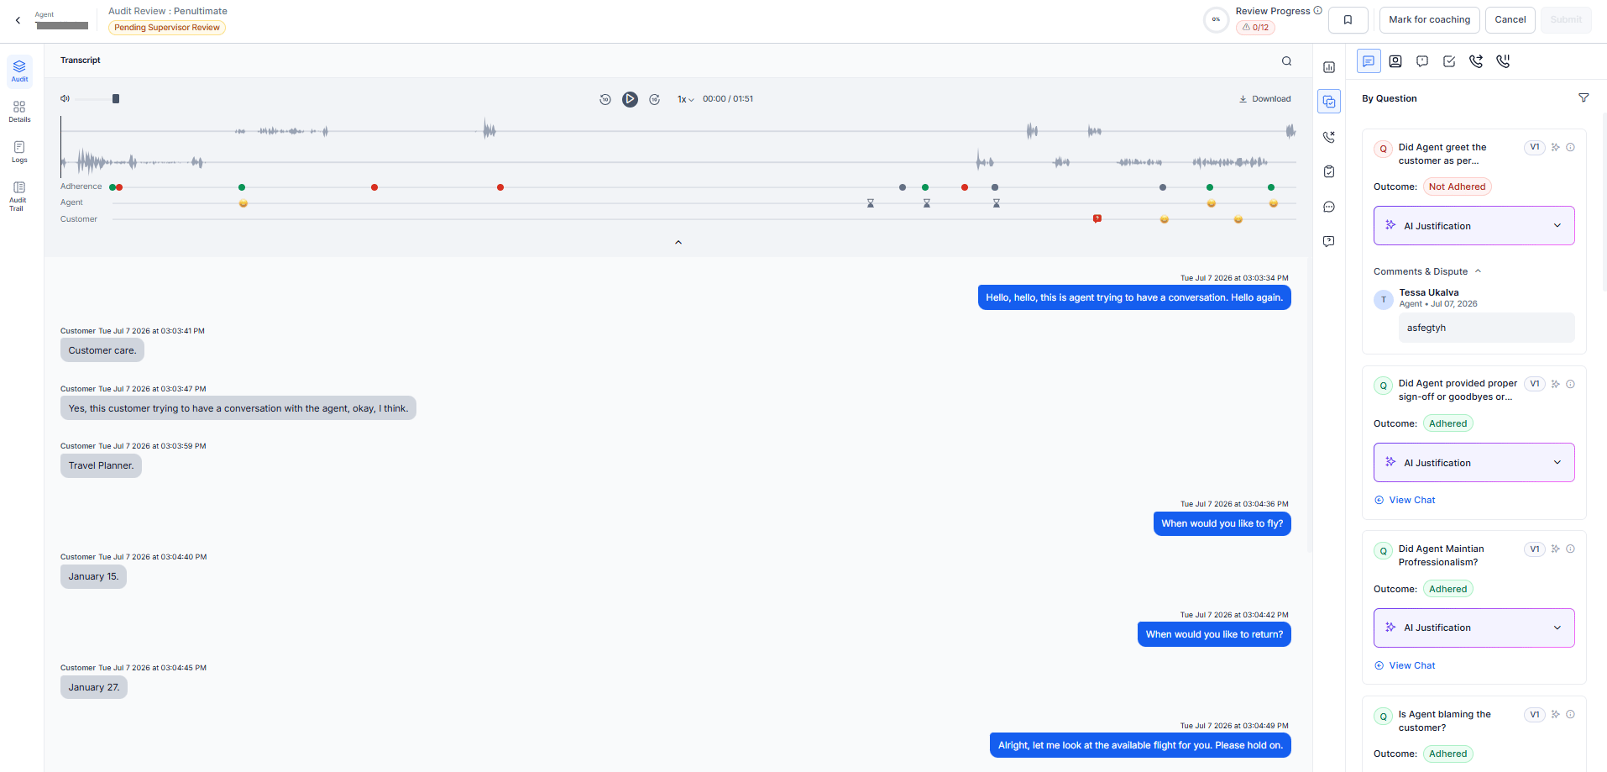Click the 'January 15.' customer message
This screenshot has width=1607, height=772.
coord(93,576)
